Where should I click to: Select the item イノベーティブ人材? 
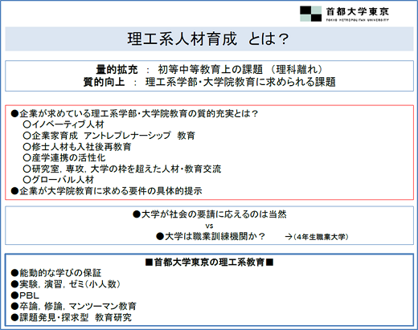pyautogui.click(x=64, y=124)
